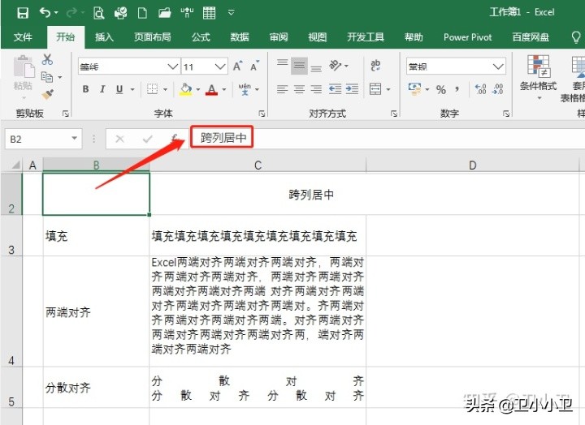Click row 4 header
This screenshot has width=585, height=425.
point(11,311)
